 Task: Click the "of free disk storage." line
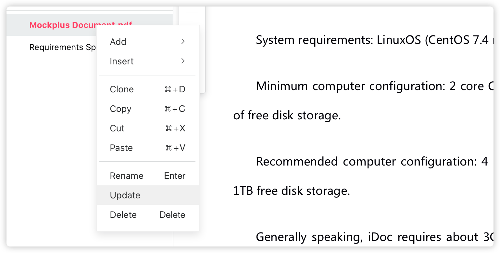(287, 115)
